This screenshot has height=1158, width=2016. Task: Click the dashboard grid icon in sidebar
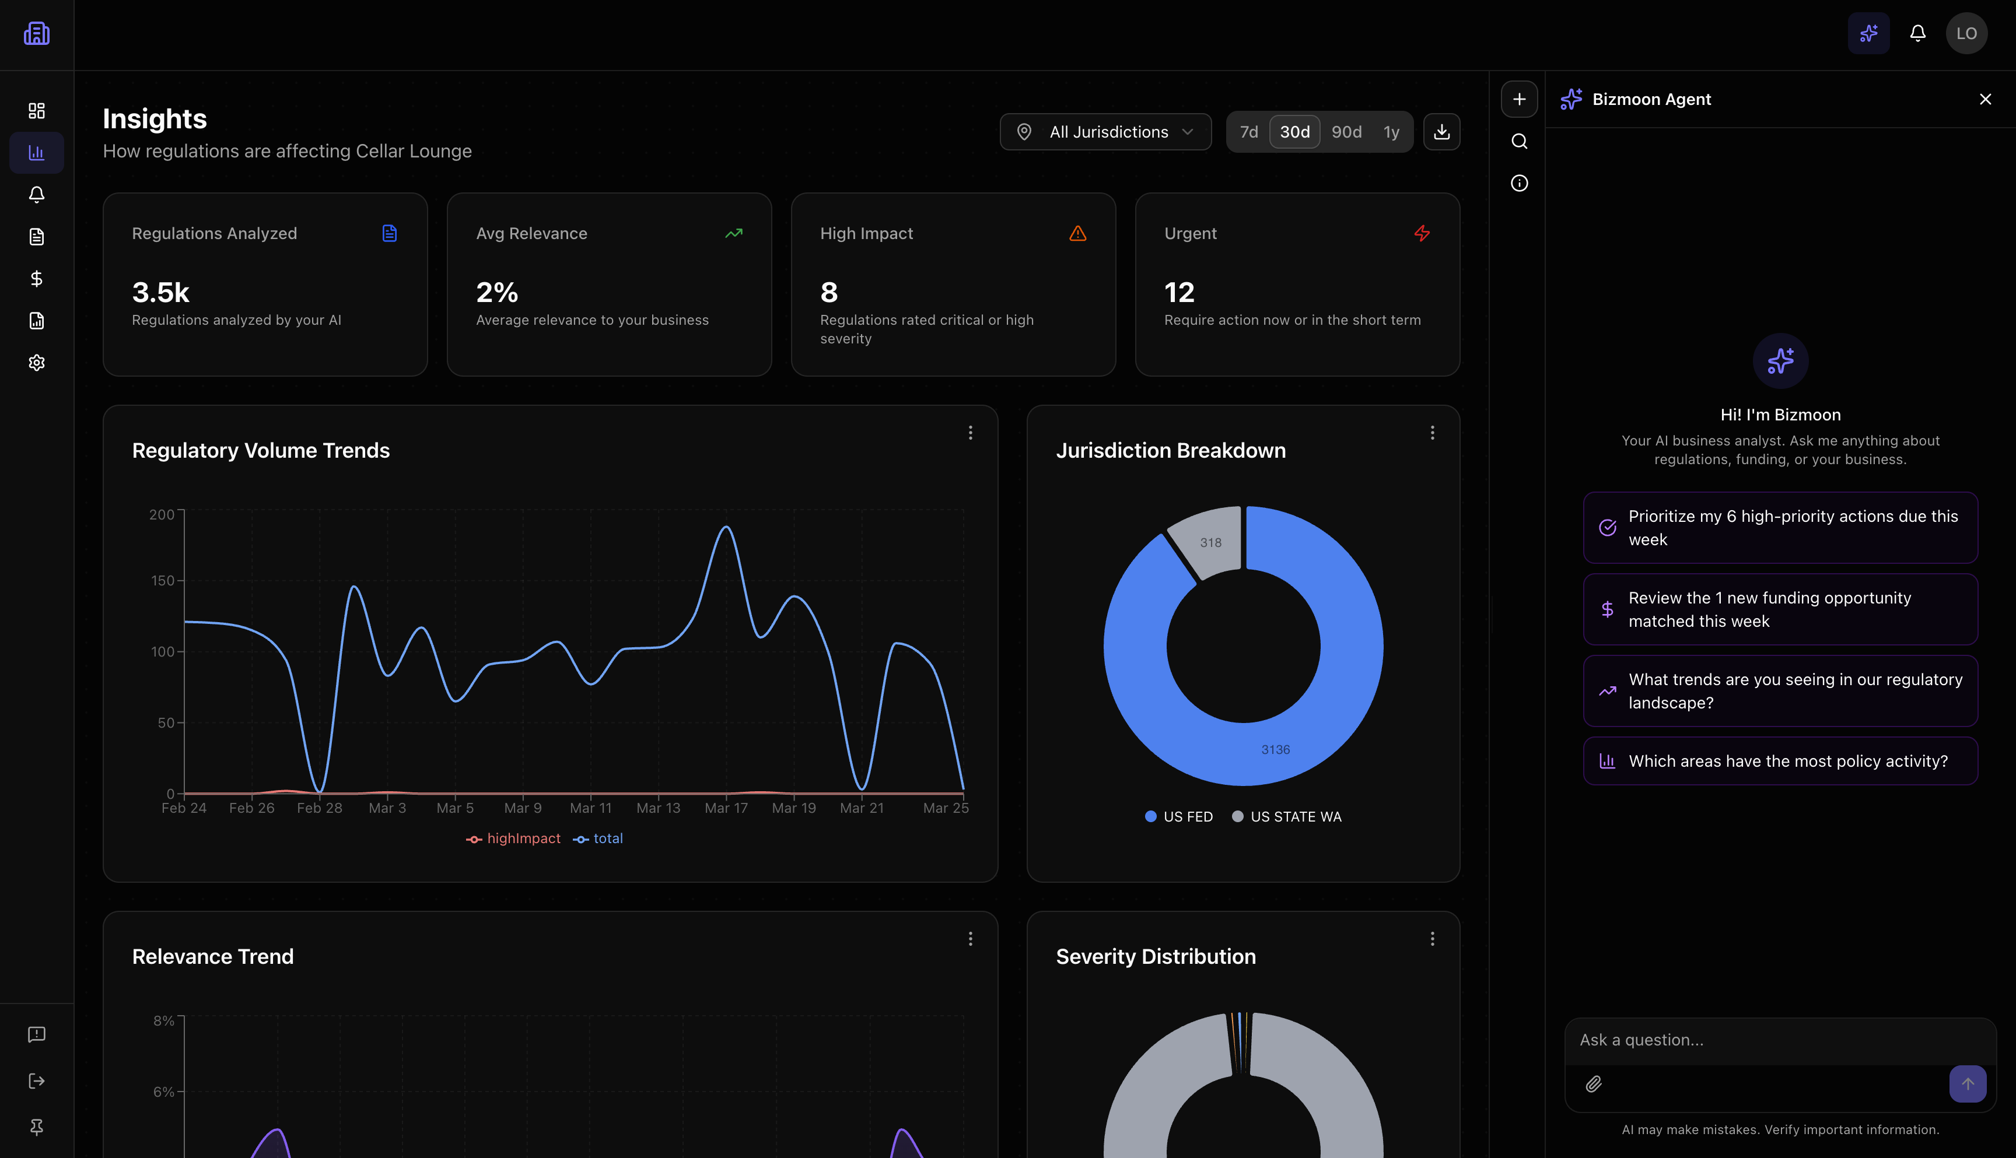click(x=37, y=111)
